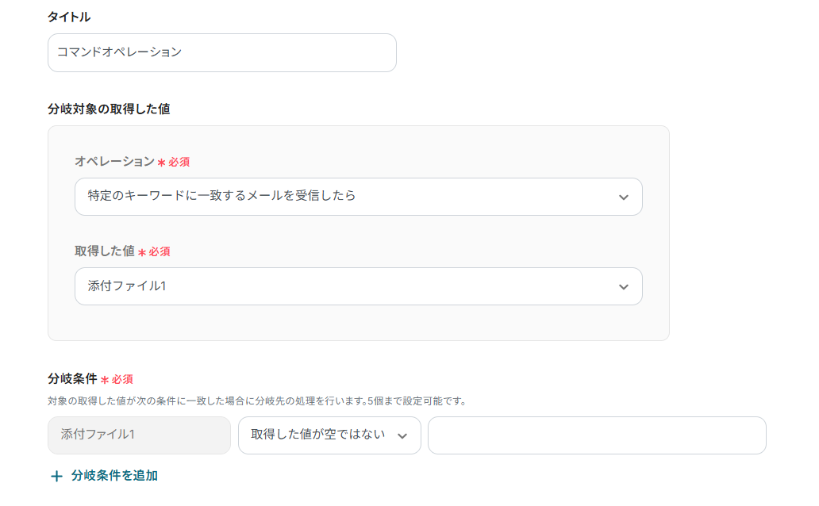The width and height of the screenshot is (819, 506).
Task: Click the red 必須 mark beside オペレーション
Action: pos(174,162)
